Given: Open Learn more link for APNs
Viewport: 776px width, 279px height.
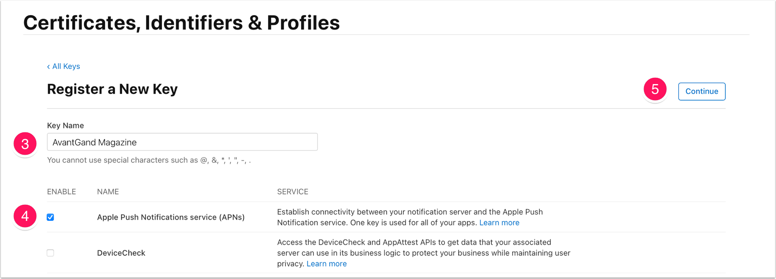Looking at the screenshot, I should 499,223.
